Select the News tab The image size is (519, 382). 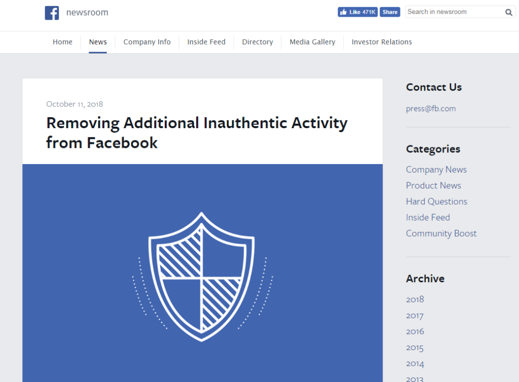pos(98,42)
